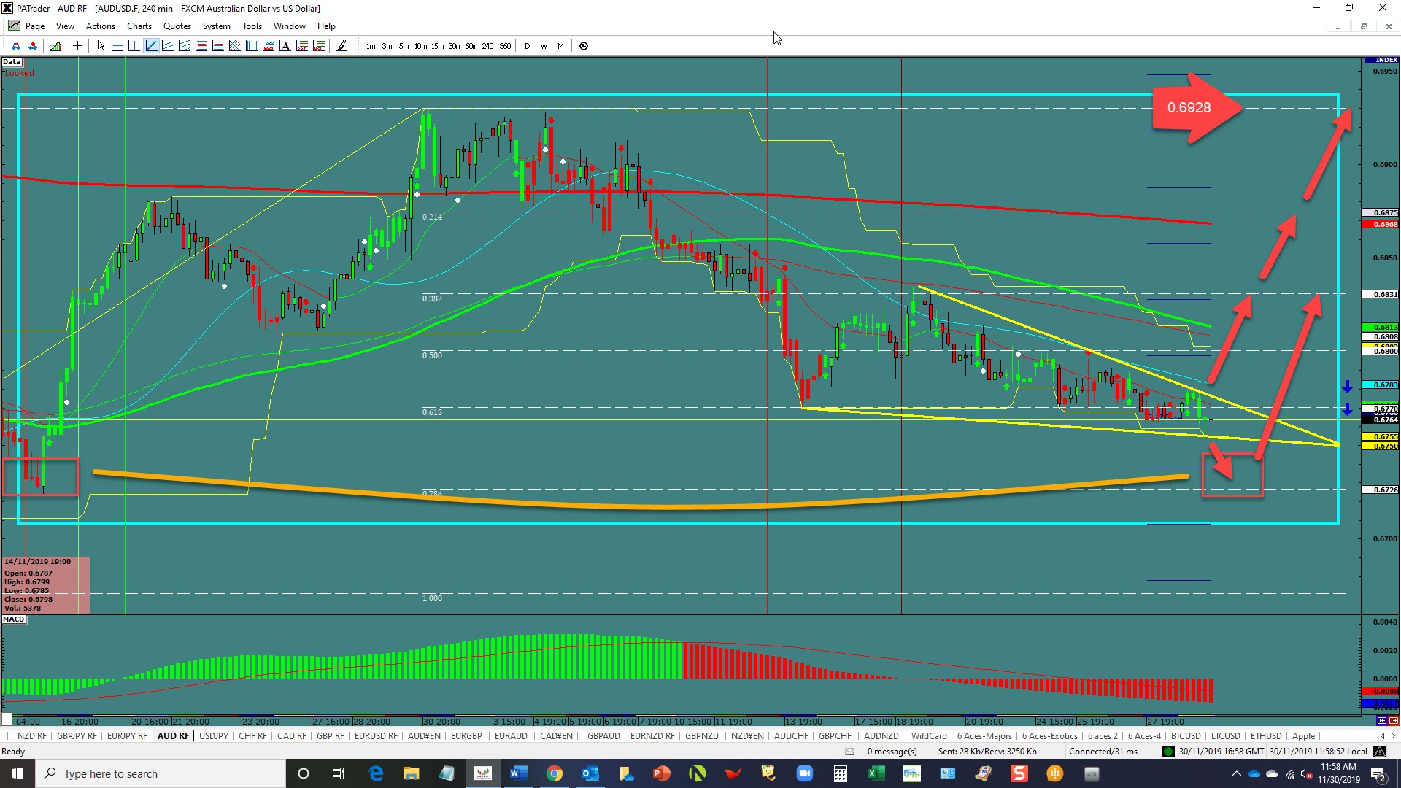Open Google Chrome from taskbar

point(554,773)
